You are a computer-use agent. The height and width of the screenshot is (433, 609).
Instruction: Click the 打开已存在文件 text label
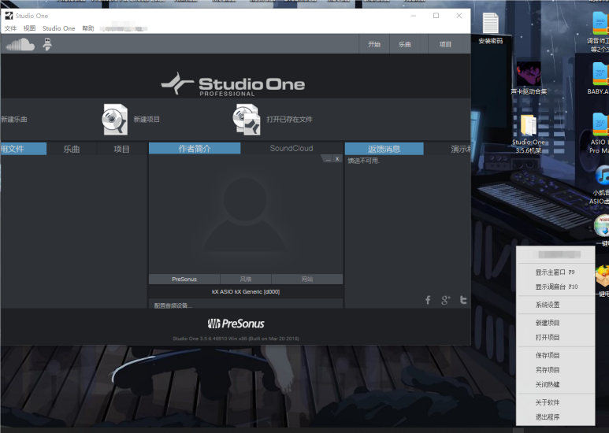pyautogui.click(x=289, y=120)
